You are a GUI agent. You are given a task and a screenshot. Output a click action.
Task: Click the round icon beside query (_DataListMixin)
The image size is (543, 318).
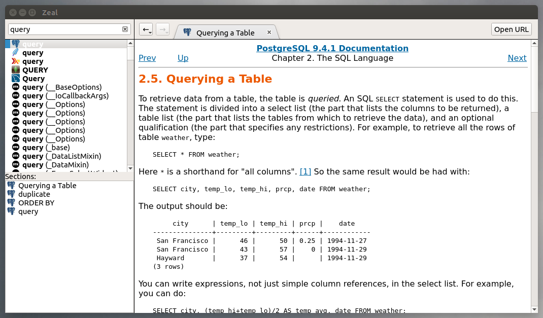[x=16, y=156]
